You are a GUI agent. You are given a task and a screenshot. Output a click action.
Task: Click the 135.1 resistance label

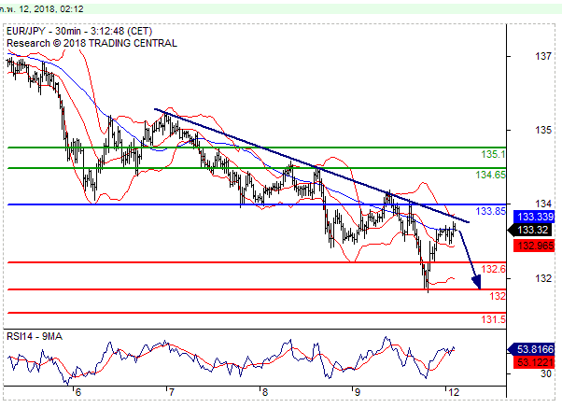point(493,155)
